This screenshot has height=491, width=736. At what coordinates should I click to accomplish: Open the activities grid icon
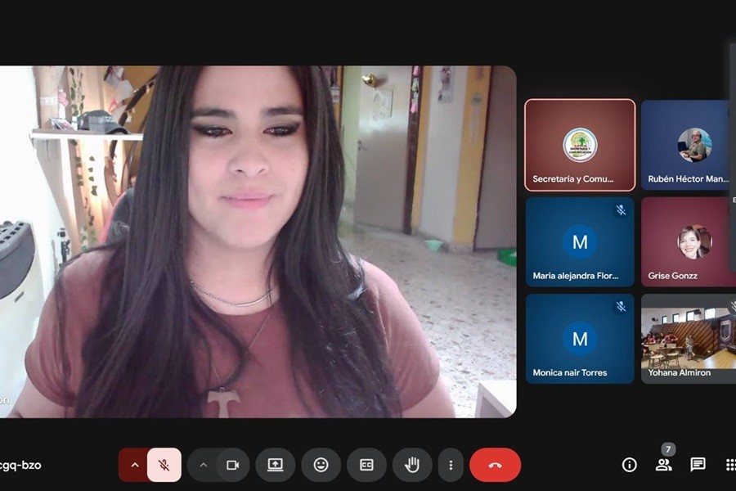click(729, 465)
